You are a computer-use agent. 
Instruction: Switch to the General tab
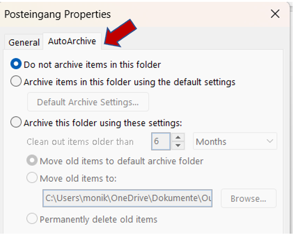24,42
